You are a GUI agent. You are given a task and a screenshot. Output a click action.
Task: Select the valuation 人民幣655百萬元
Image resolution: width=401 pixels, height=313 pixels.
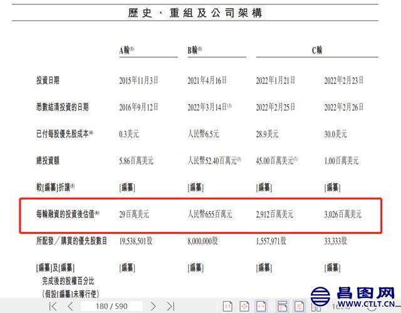pyautogui.click(x=210, y=214)
